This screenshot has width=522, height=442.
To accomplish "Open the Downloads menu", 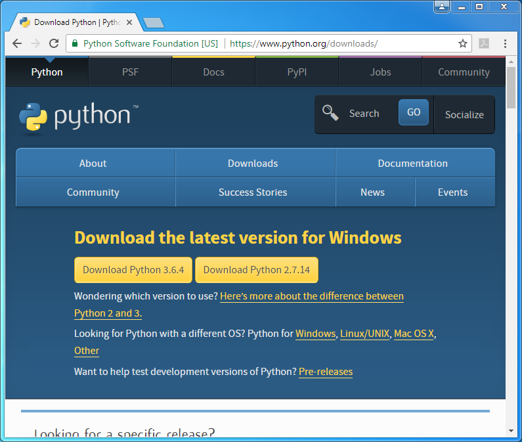I will (255, 163).
